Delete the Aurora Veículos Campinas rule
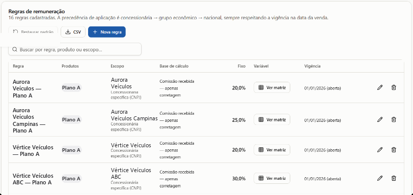 click(394, 119)
